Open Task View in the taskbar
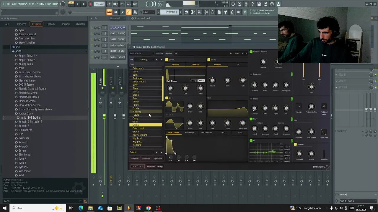This screenshot has height=212, width=378. (x=71, y=208)
